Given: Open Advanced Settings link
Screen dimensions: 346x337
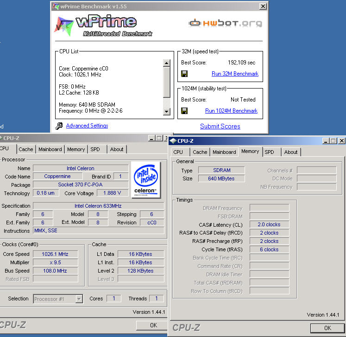Looking at the screenshot, I should (x=87, y=126).
